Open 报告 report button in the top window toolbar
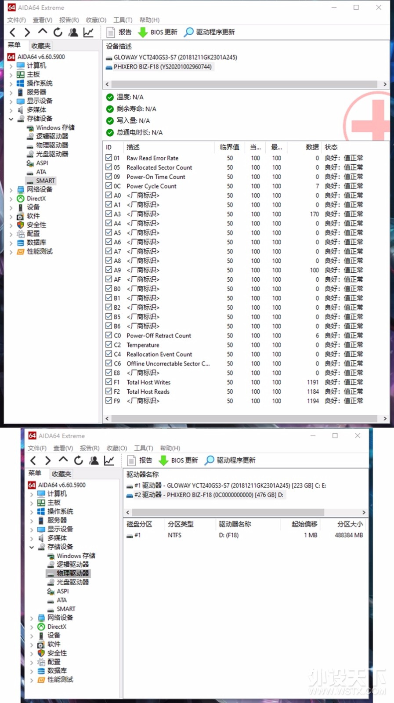 [119, 32]
